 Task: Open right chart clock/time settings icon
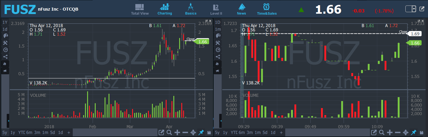click(x=218, y=50)
